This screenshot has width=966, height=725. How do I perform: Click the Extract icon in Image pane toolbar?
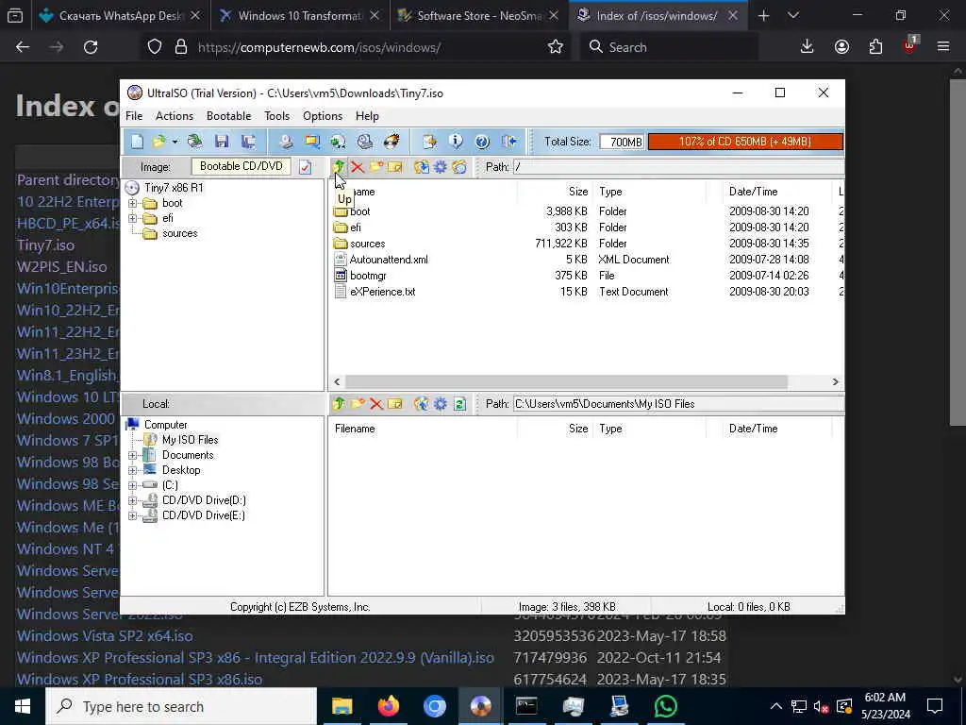tap(422, 166)
